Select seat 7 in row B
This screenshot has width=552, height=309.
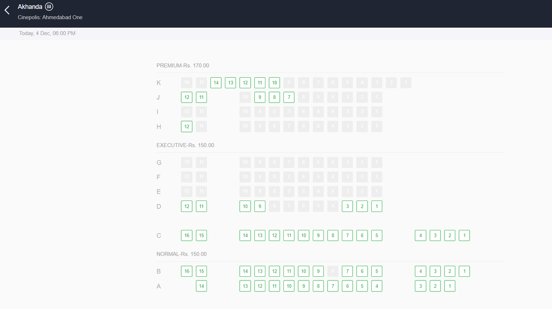coord(347,271)
